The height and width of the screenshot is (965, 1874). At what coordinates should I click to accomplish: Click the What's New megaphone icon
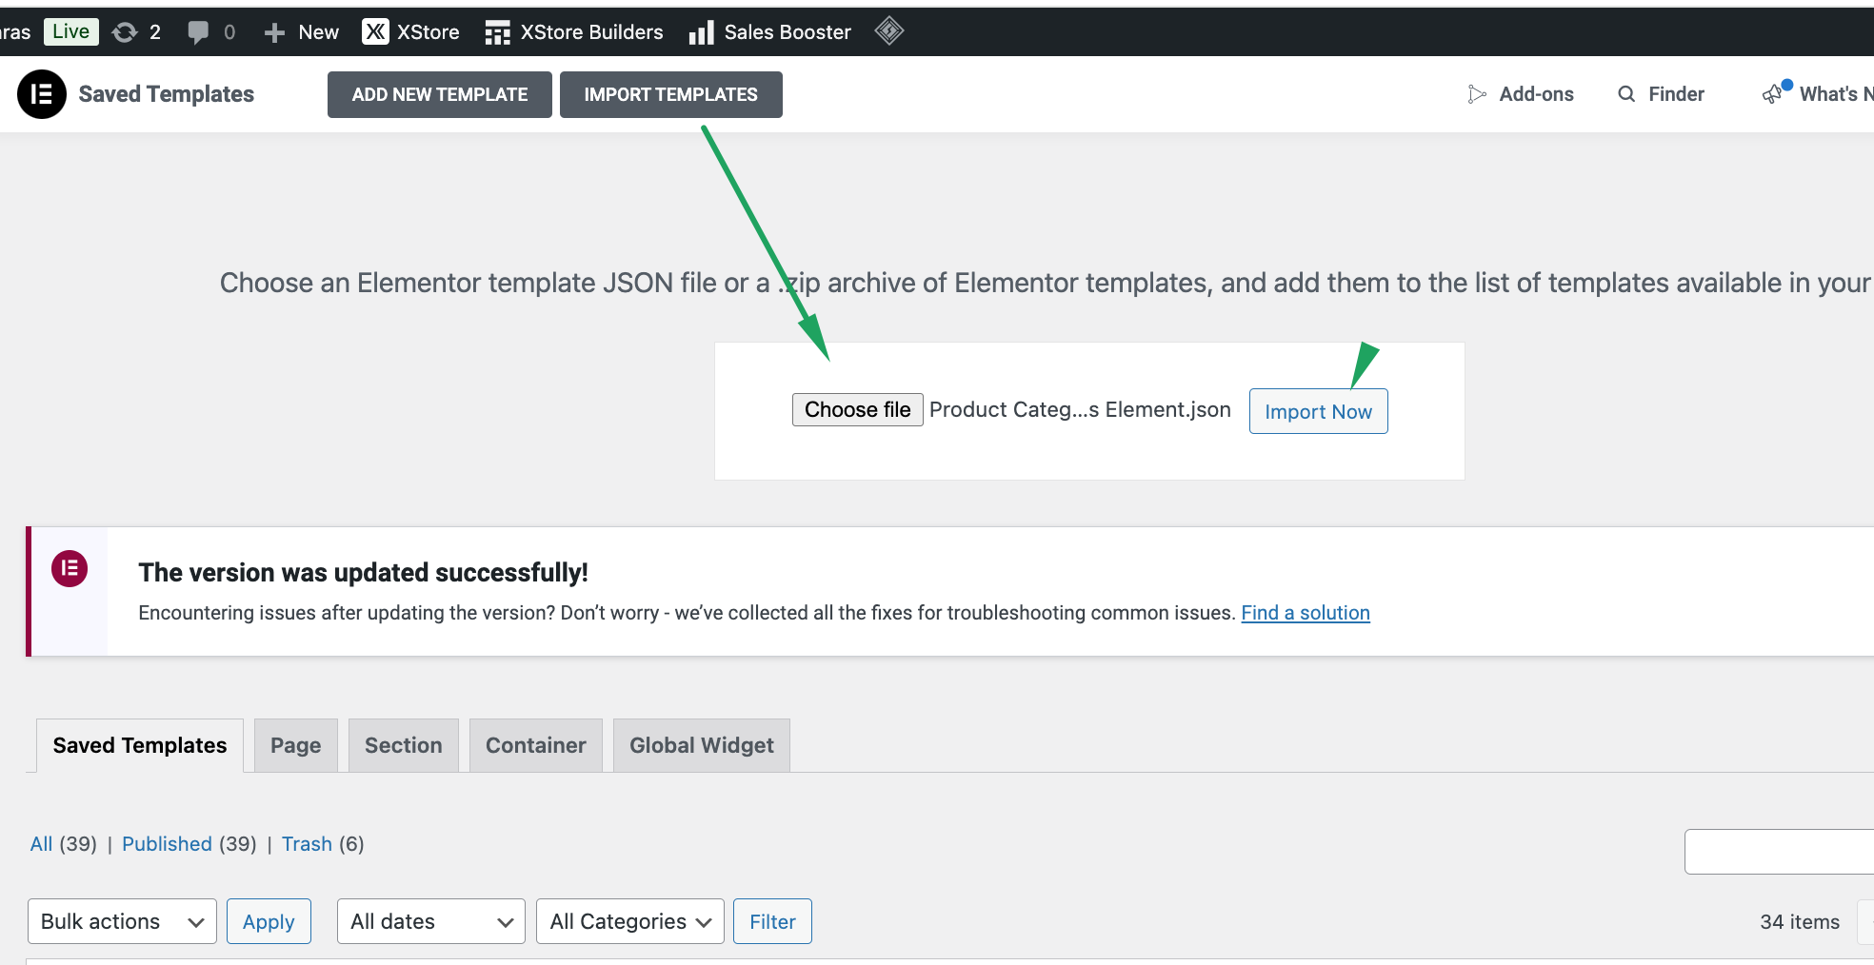(1773, 94)
